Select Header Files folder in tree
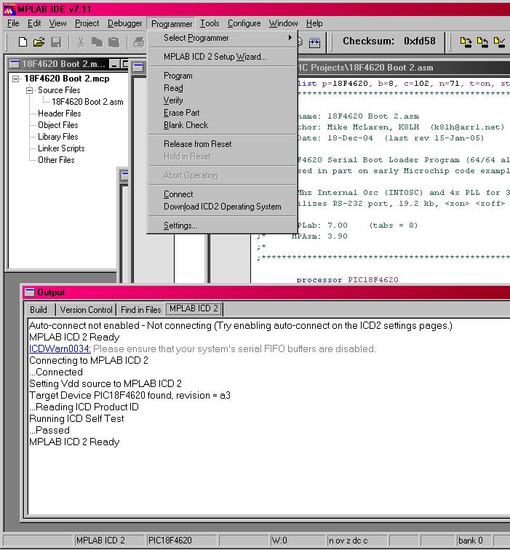Image resolution: width=510 pixels, height=550 pixels. click(59, 113)
